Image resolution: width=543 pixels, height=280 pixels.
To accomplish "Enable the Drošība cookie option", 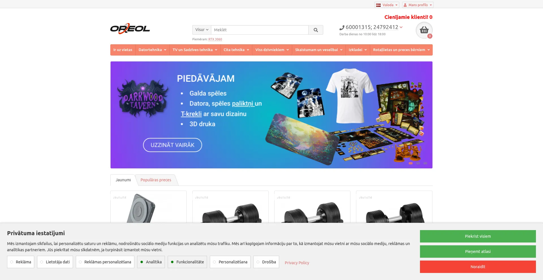I will [x=266, y=262].
